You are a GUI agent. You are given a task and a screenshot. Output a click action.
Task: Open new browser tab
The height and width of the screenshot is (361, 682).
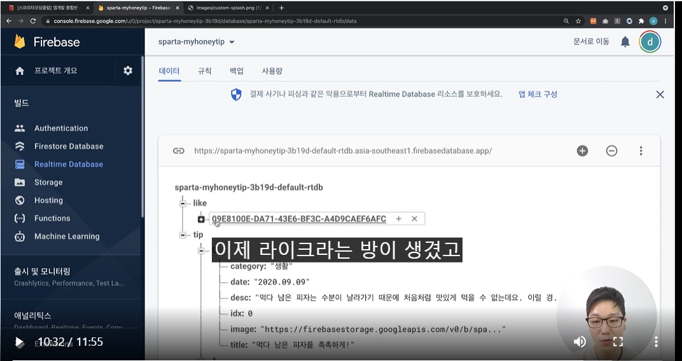[x=281, y=8]
